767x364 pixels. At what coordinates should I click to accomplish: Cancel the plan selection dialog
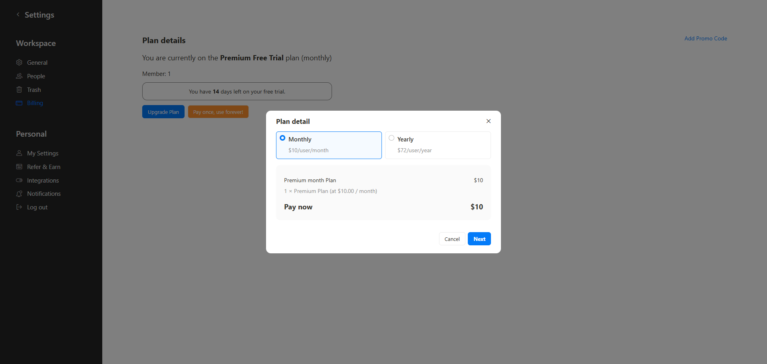click(x=452, y=239)
